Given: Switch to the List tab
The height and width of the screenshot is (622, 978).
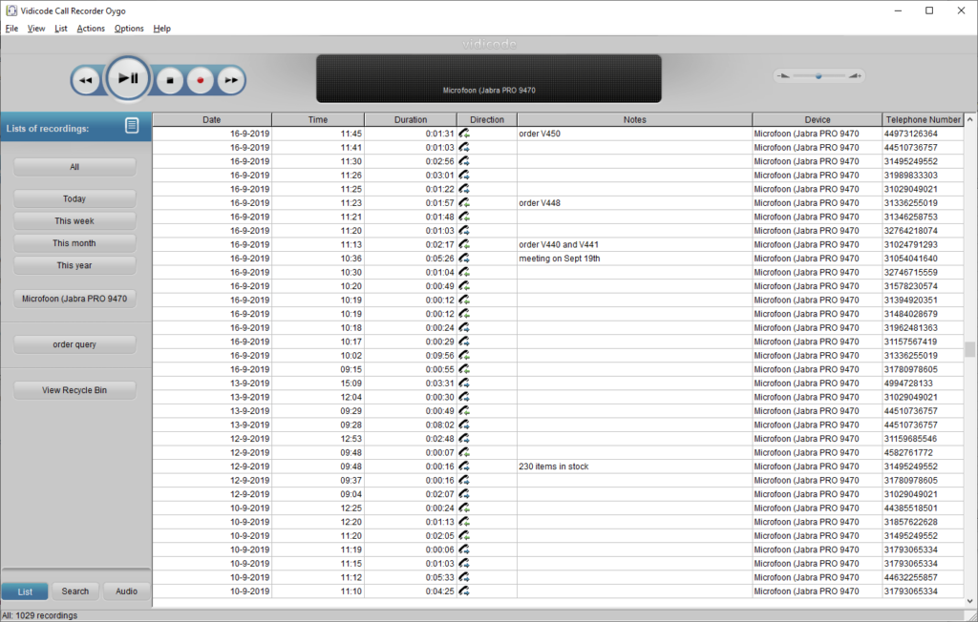Looking at the screenshot, I should (25, 591).
